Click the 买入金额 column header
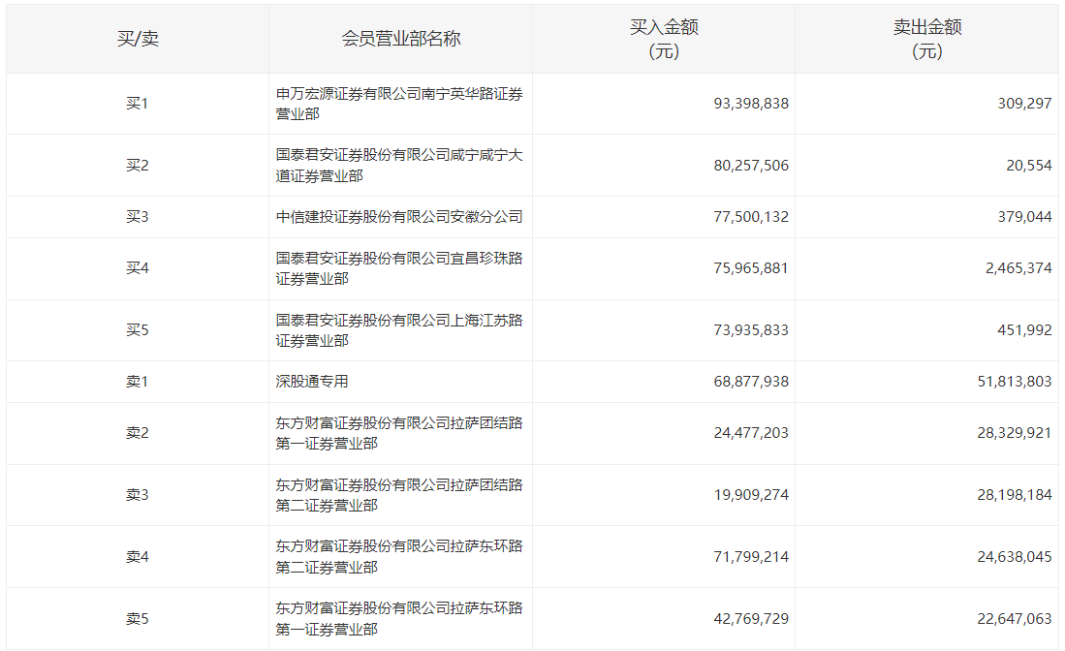1065x651 pixels. click(x=664, y=39)
